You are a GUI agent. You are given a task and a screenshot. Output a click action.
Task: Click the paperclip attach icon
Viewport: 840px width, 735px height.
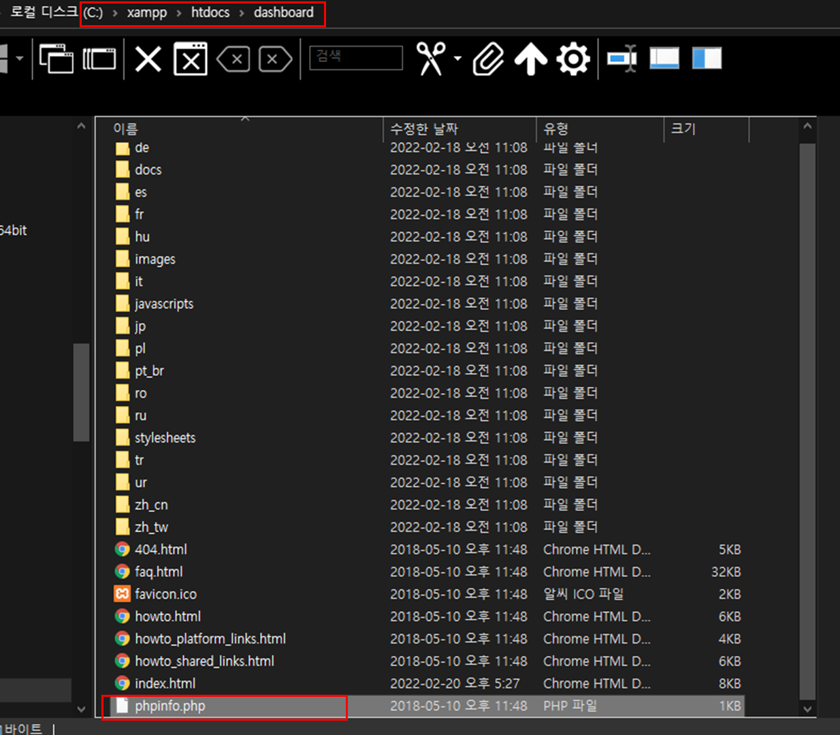[x=489, y=59]
